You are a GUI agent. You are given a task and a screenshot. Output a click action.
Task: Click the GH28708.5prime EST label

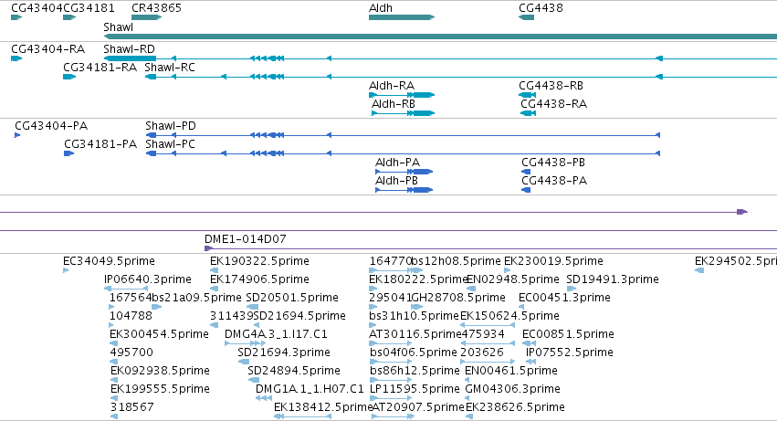(x=459, y=298)
